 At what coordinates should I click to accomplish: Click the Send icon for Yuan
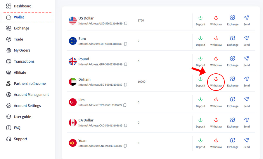click(x=247, y=140)
